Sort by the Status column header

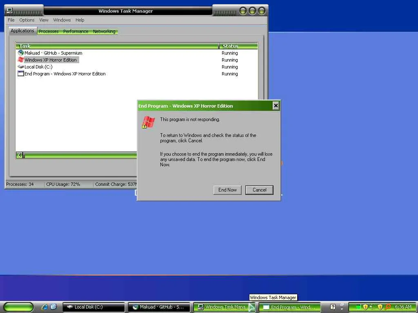coord(238,46)
